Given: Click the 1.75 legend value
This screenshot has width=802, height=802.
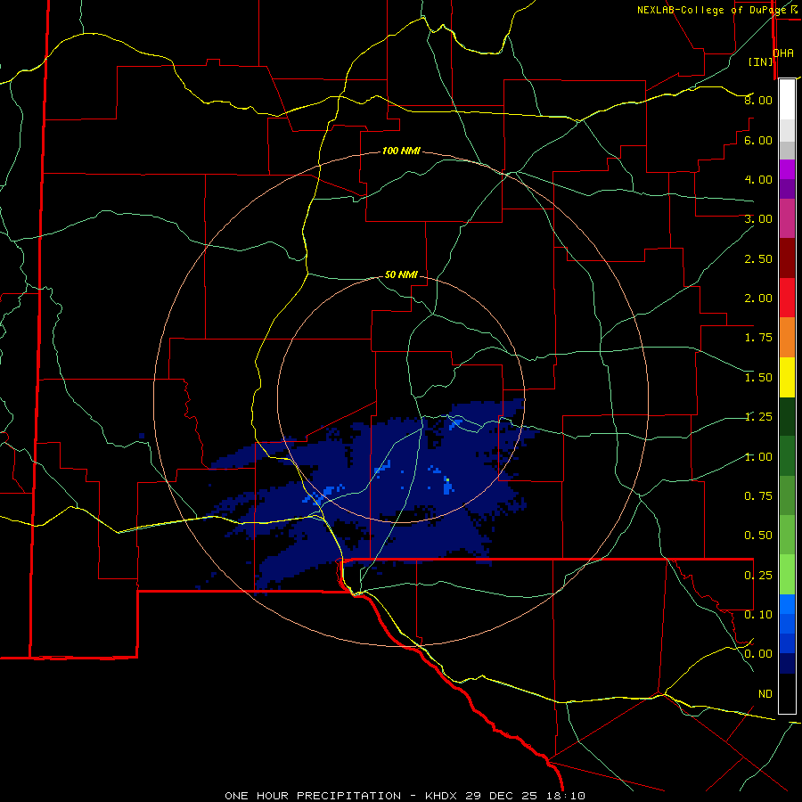Looking at the screenshot, I should click(758, 338).
